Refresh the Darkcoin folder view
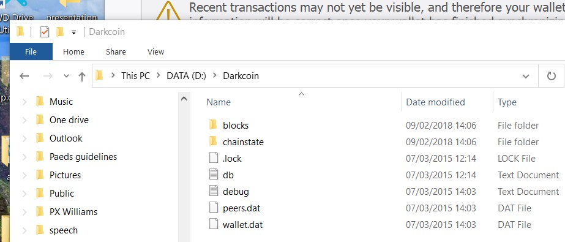The width and height of the screenshot is (565, 242). (552, 76)
